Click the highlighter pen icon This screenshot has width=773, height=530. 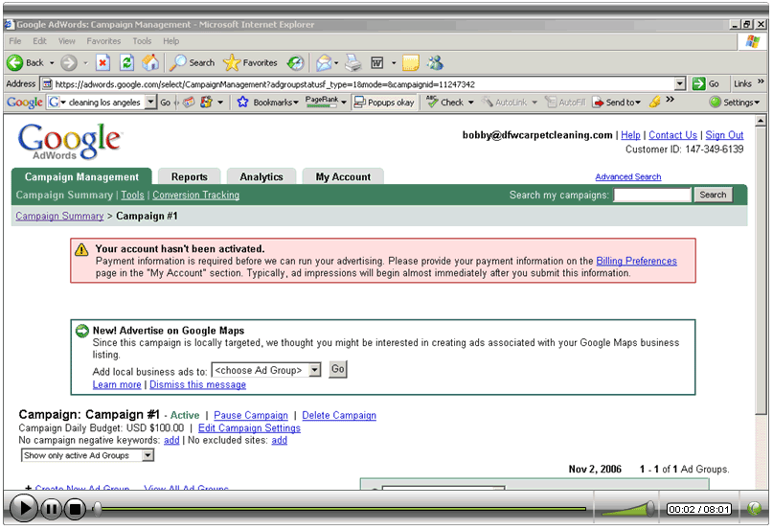point(654,102)
